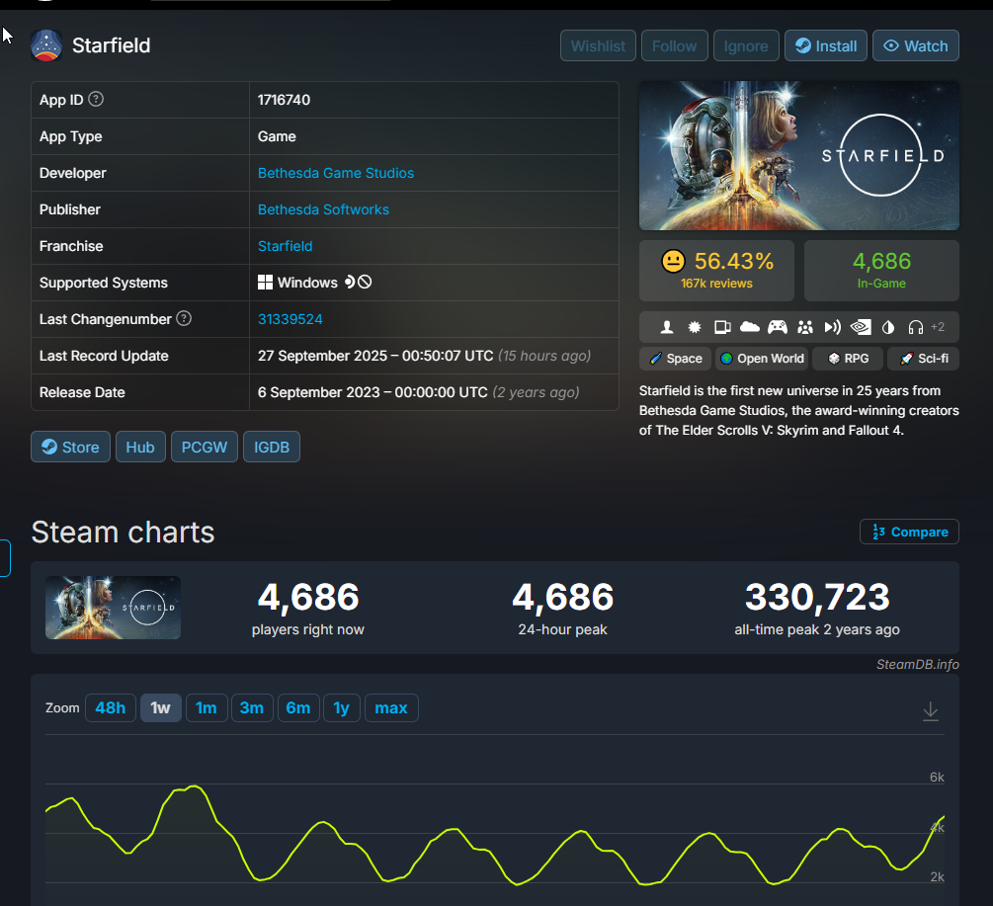Select the Steam Cloud icon

pyautogui.click(x=750, y=327)
